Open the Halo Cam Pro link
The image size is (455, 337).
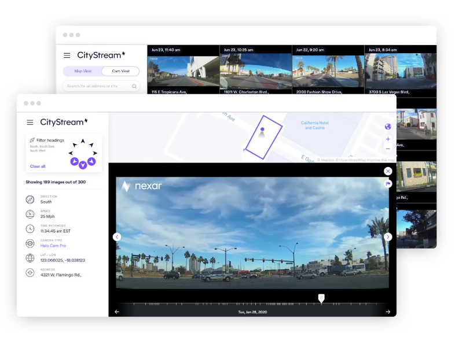(53, 246)
